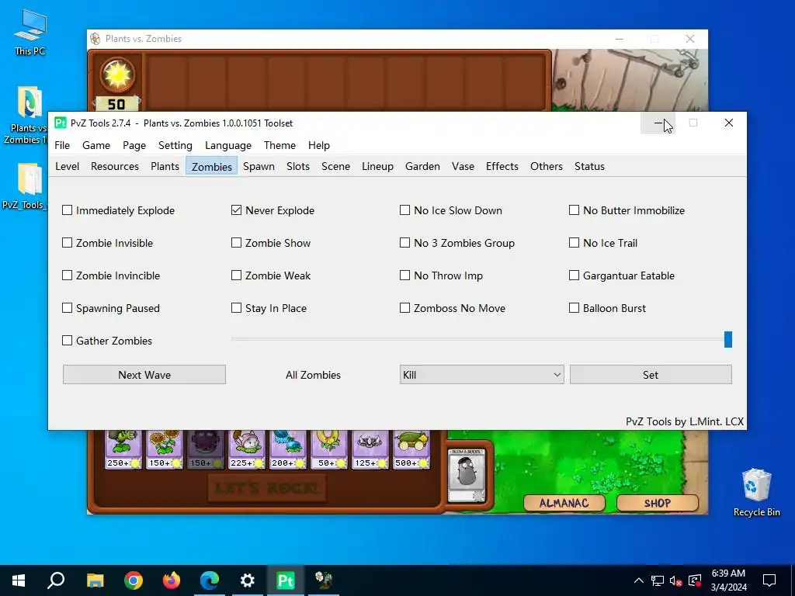The image size is (795, 596).
Task: Switch to the Plants tab
Action: [165, 166]
